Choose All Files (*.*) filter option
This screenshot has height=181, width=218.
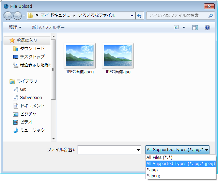pyautogui.click(x=181, y=158)
